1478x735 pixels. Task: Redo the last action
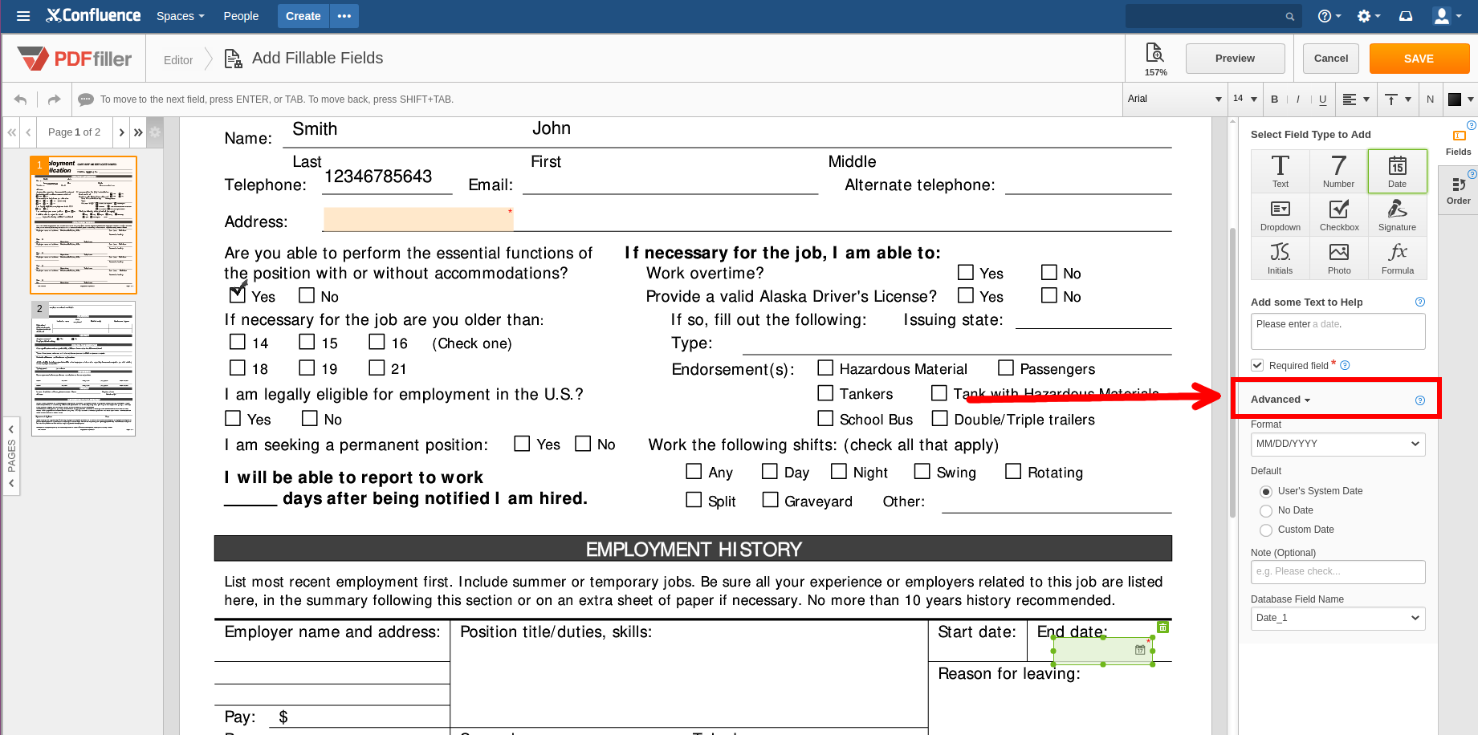click(x=54, y=99)
